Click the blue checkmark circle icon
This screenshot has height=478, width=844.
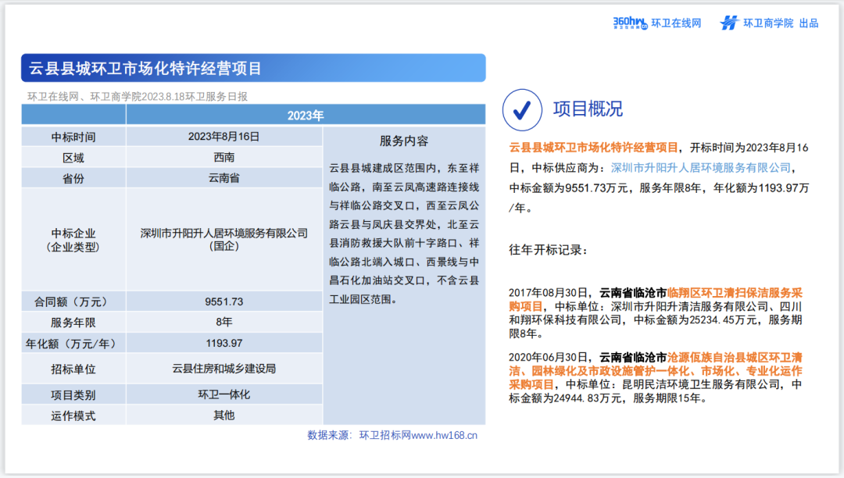pyautogui.click(x=522, y=109)
